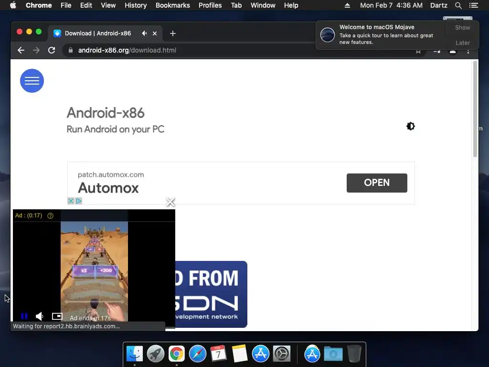Open System Preferences gear in Dock

point(282,354)
